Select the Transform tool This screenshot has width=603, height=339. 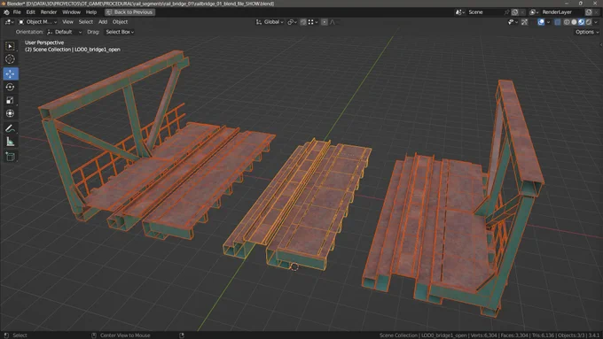pyautogui.click(x=11, y=113)
